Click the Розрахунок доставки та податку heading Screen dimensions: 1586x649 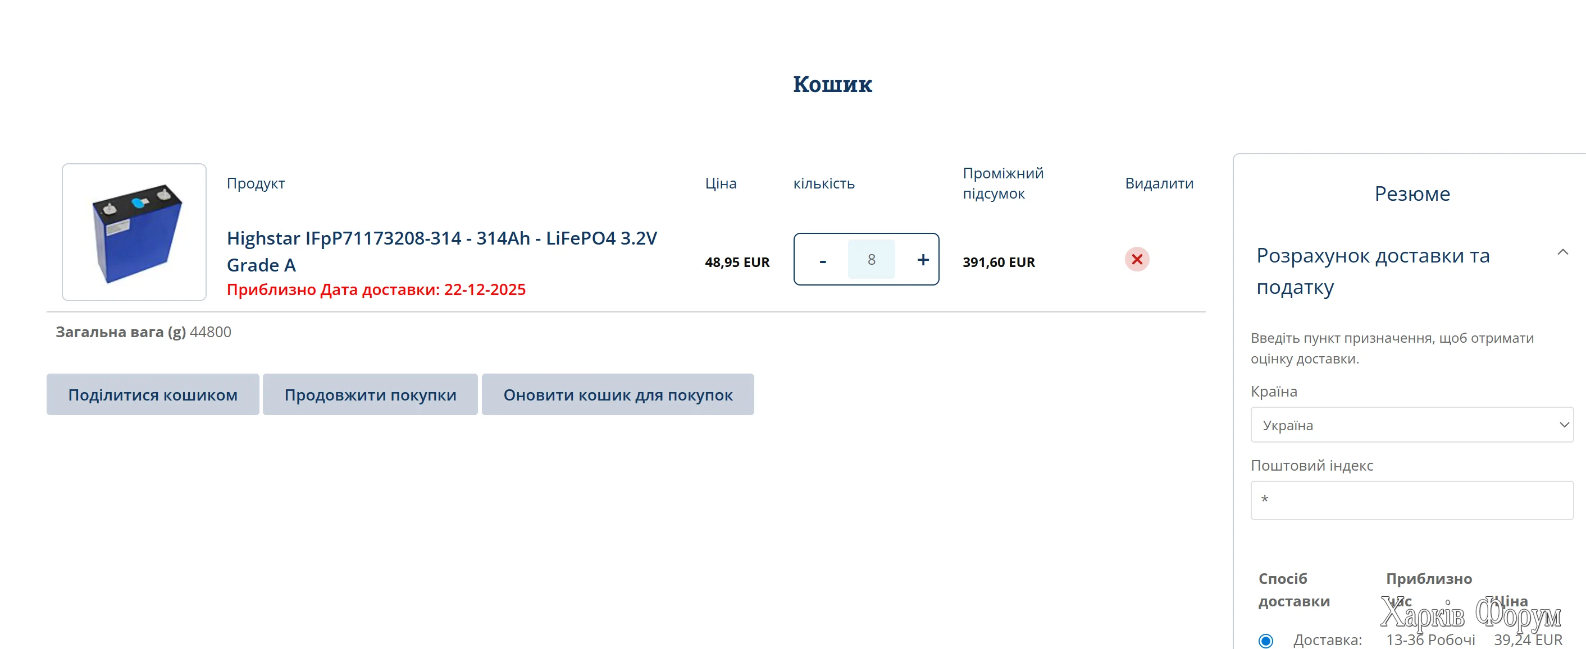(x=1373, y=271)
